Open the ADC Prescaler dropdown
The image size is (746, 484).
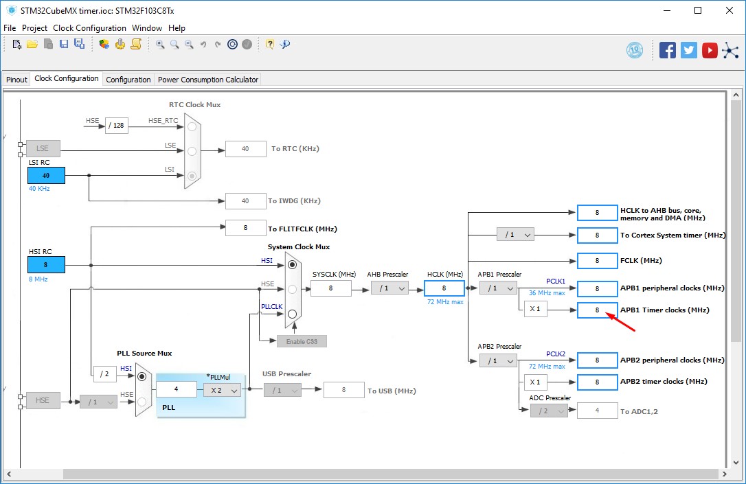(x=549, y=411)
